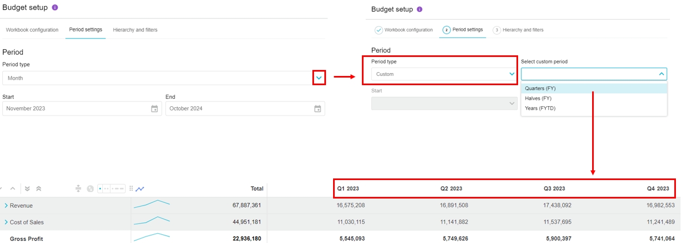The width and height of the screenshot is (683, 243).
Task: Expand the Cost of Sales row
Action: point(6,222)
